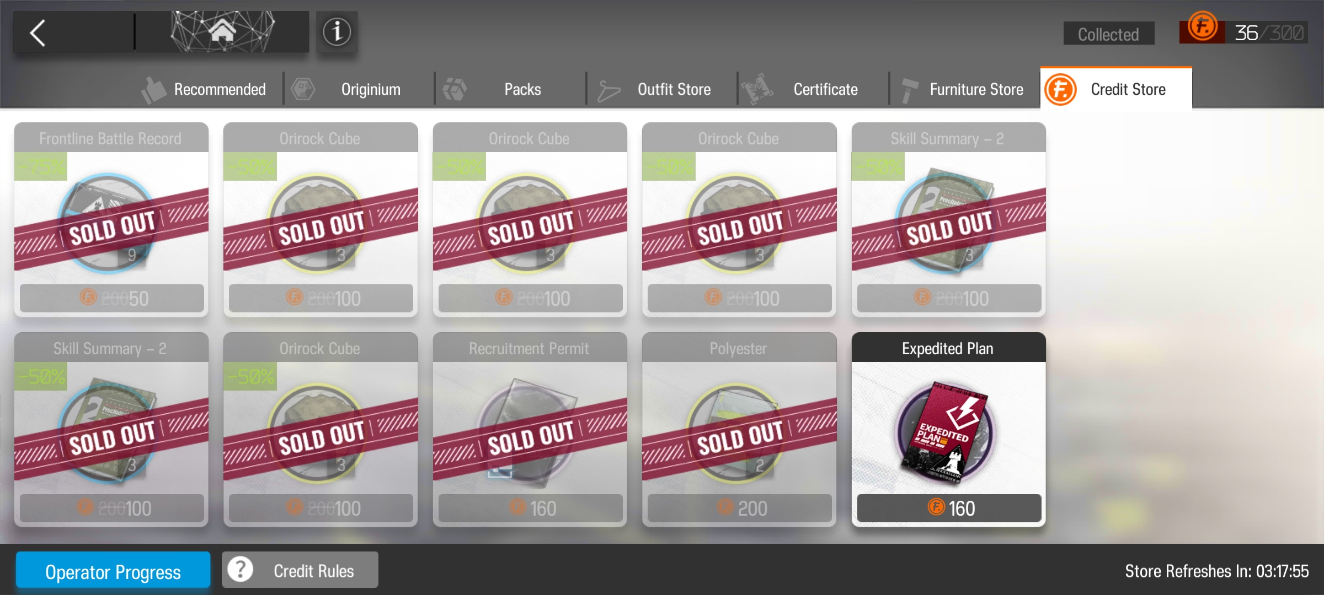Click the Collected button
The height and width of the screenshot is (595, 1324).
pyautogui.click(x=1108, y=34)
